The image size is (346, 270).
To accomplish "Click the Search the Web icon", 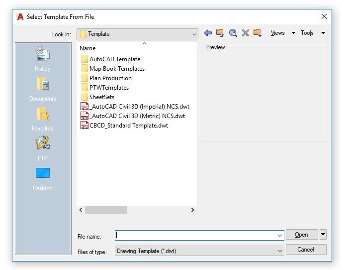I will click(x=233, y=33).
